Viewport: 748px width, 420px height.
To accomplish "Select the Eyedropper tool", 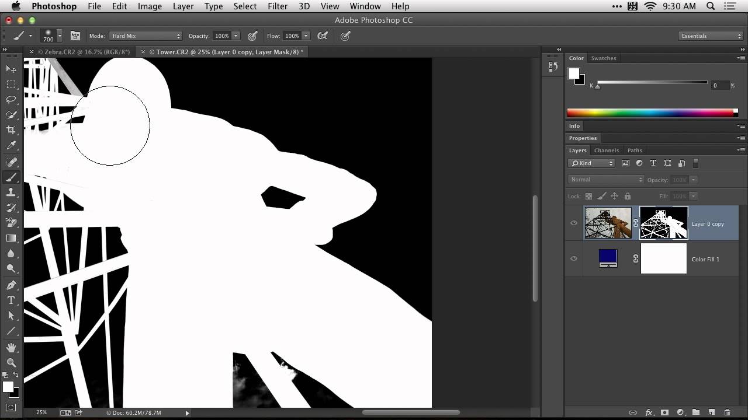I will (x=11, y=145).
